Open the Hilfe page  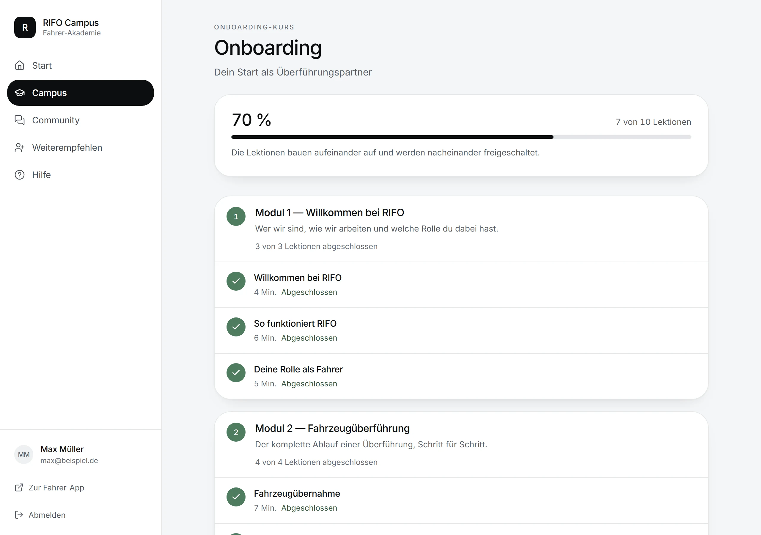pyautogui.click(x=81, y=175)
